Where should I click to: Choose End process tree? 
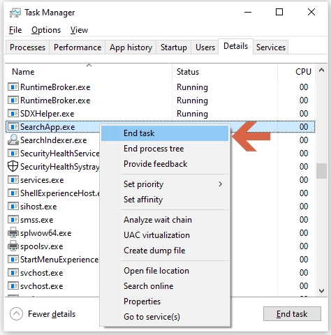tap(165, 149)
